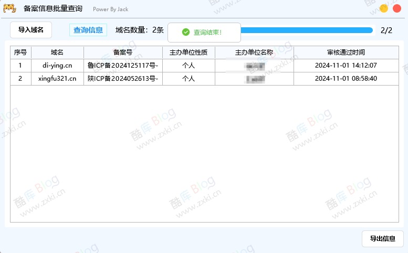408x253 pixels.
Task: Click the row number 1 cell
Action: click(20, 66)
